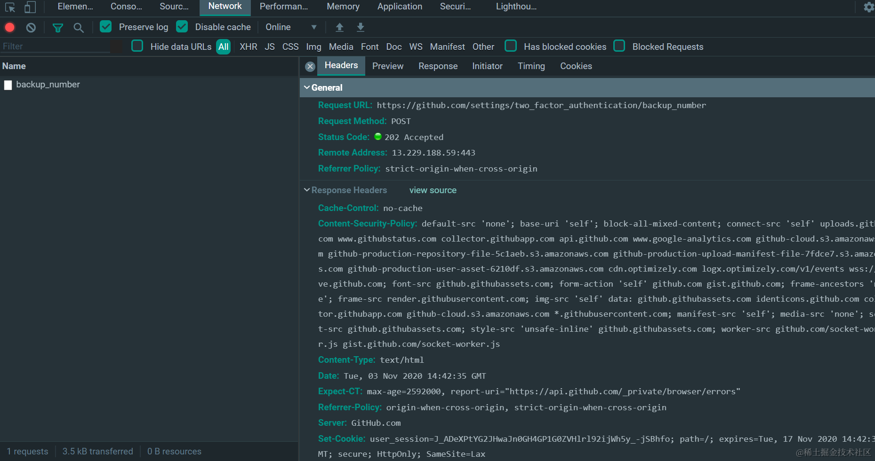Click the Cache-Control no-cache value
The height and width of the screenshot is (461, 875).
pyautogui.click(x=403, y=208)
